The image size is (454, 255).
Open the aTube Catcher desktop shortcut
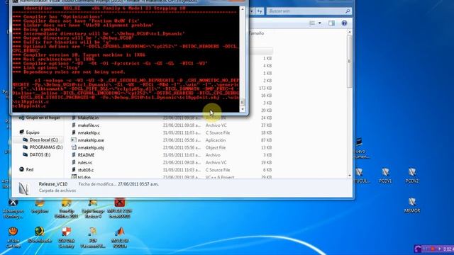(x=13, y=237)
